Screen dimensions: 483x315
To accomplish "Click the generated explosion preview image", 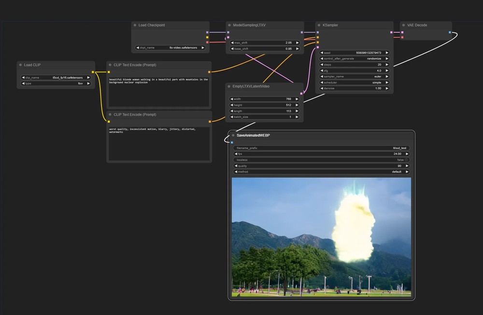I will (x=321, y=237).
